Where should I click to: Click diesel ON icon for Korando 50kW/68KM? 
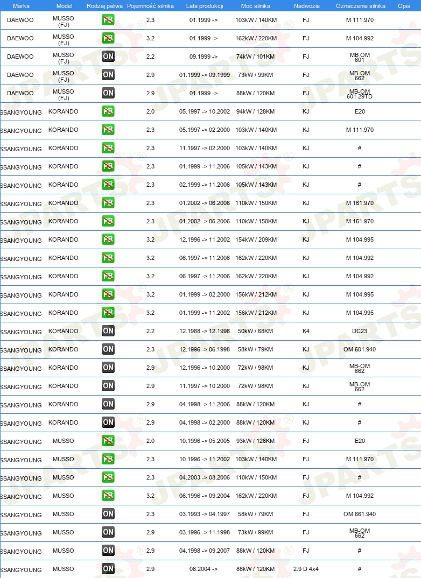click(x=108, y=330)
